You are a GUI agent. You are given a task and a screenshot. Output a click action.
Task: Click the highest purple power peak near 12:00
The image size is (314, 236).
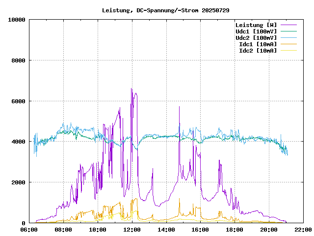point(131,89)
